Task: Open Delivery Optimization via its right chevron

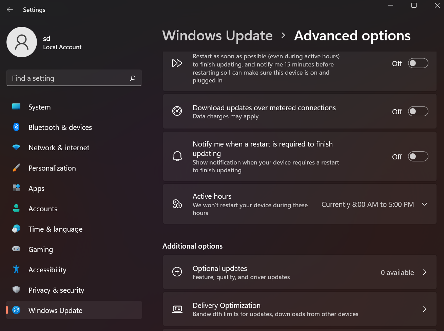Action: pyautogui.click(x=424, y=309)
